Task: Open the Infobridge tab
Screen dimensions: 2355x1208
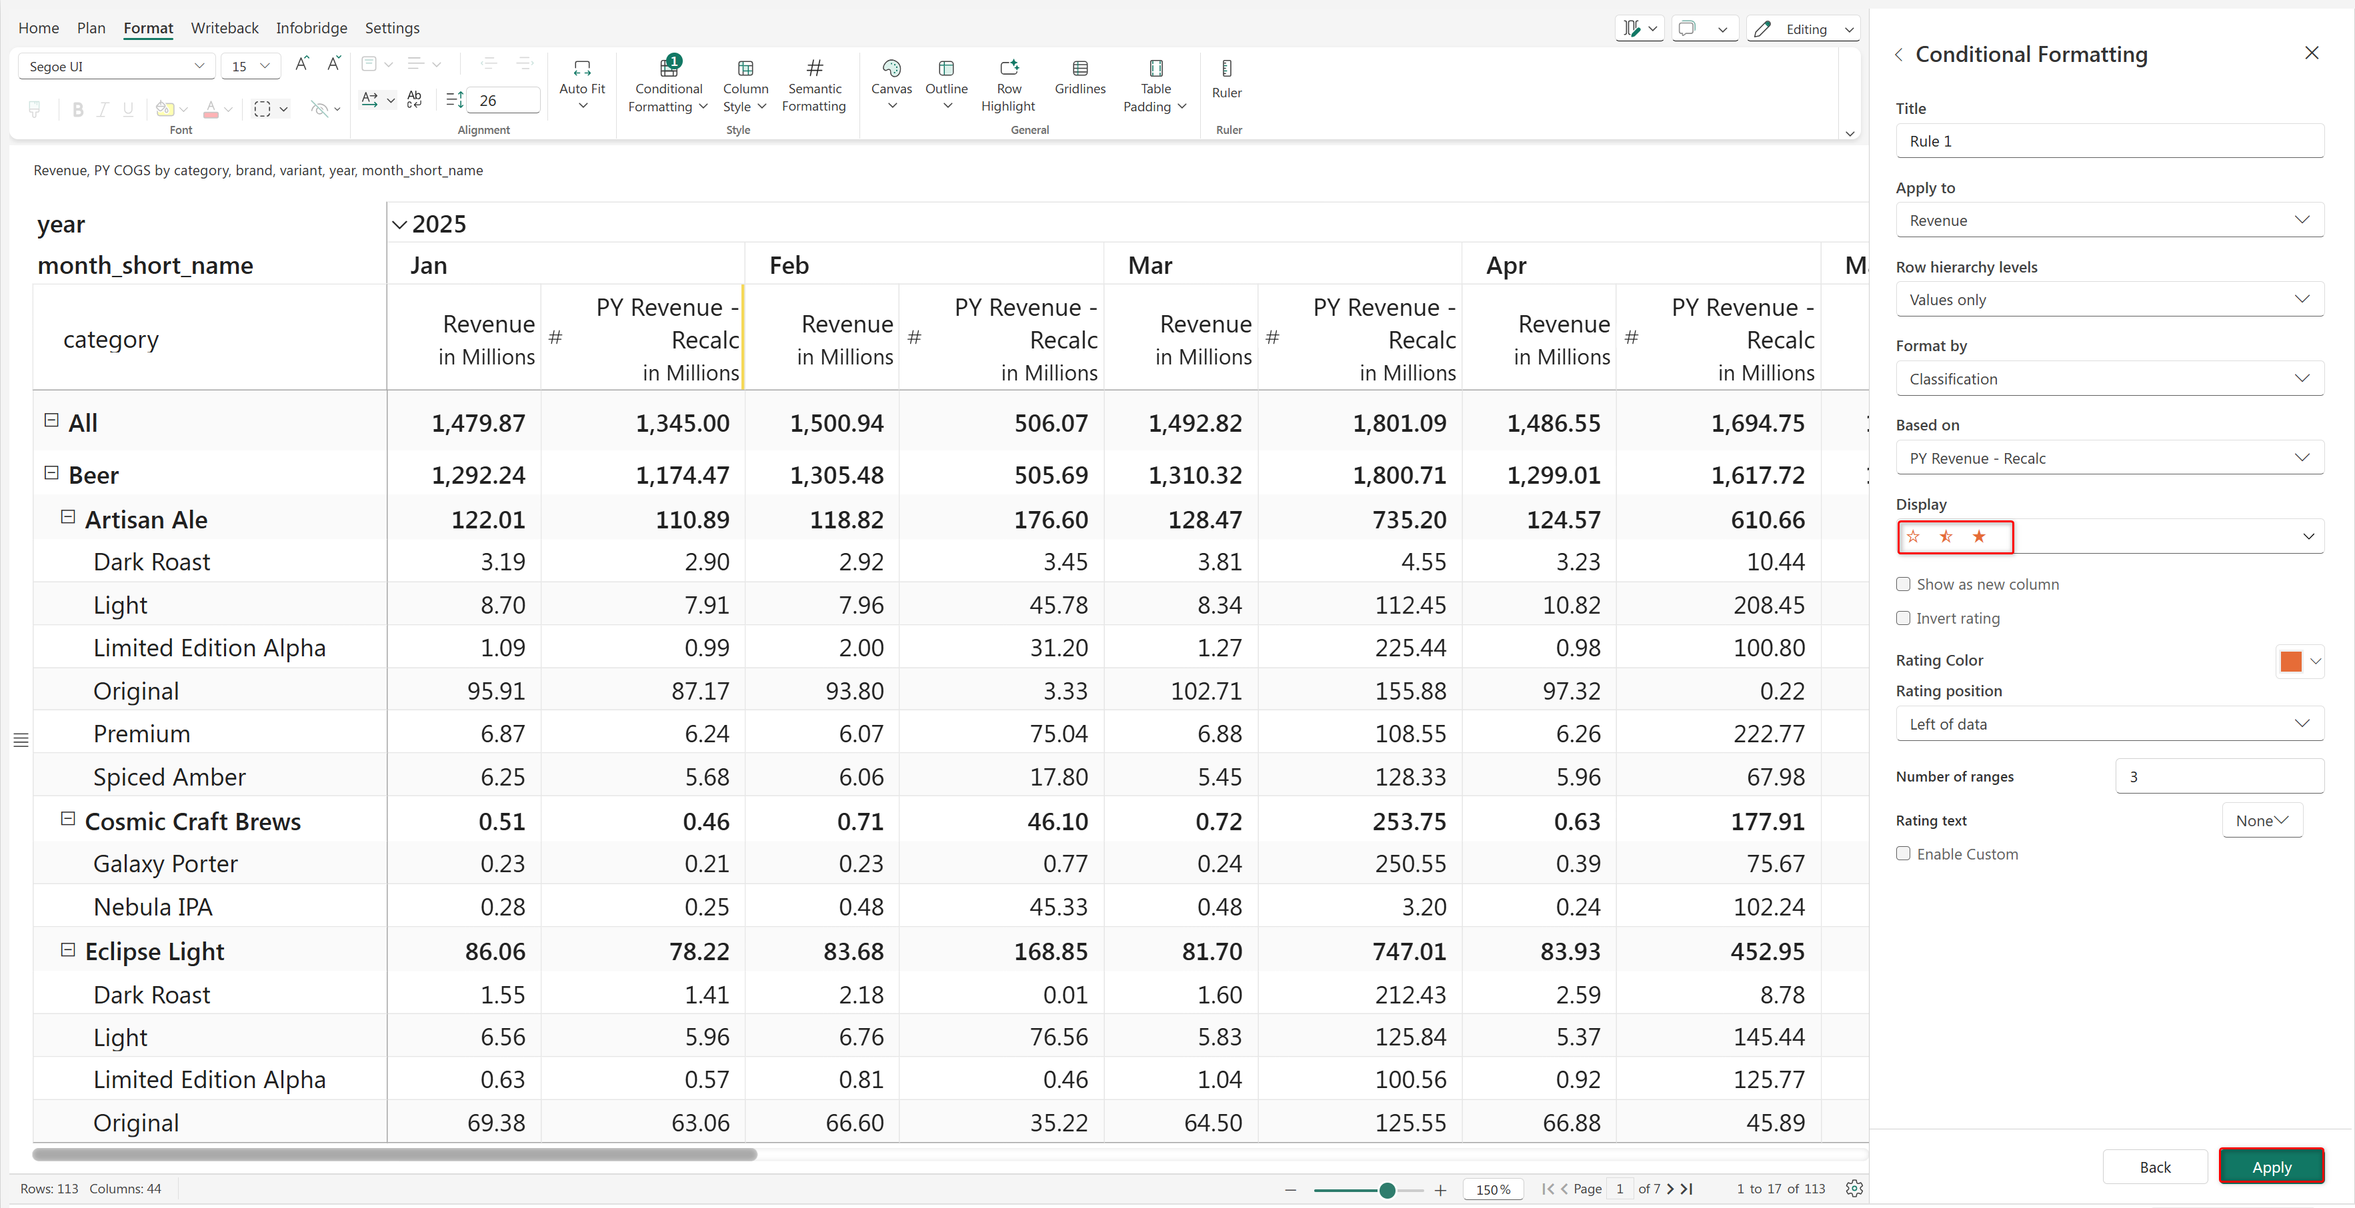Action: click(311, 29)
